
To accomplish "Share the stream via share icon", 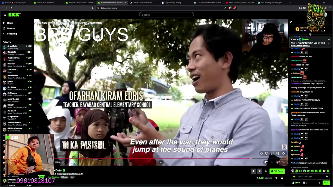I will pos(276,178).
